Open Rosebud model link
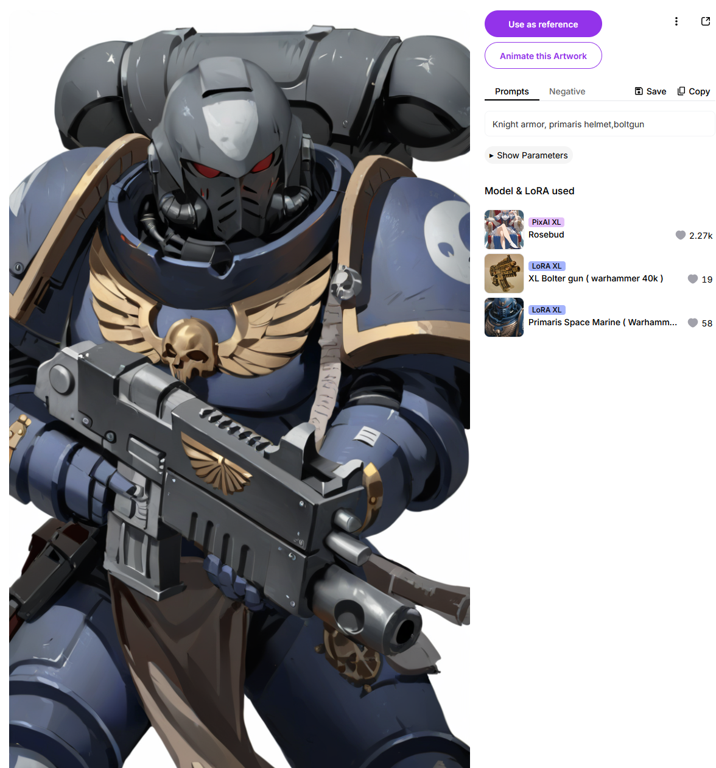716x768 pixels. click(546, 234)
